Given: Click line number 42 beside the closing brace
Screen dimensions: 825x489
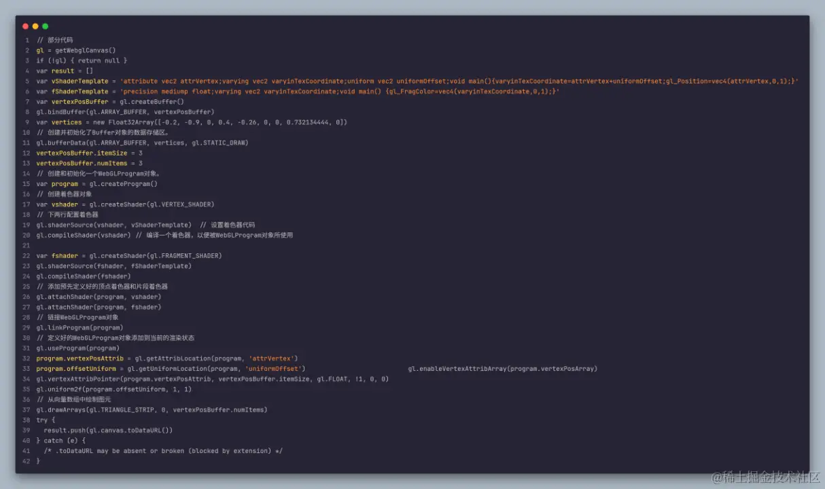Looking at the screenshot, I should [x=26, y=461].
